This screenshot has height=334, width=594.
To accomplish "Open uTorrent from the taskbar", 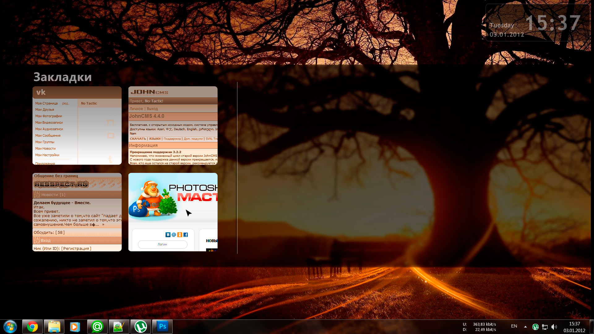I will [141, 327].
